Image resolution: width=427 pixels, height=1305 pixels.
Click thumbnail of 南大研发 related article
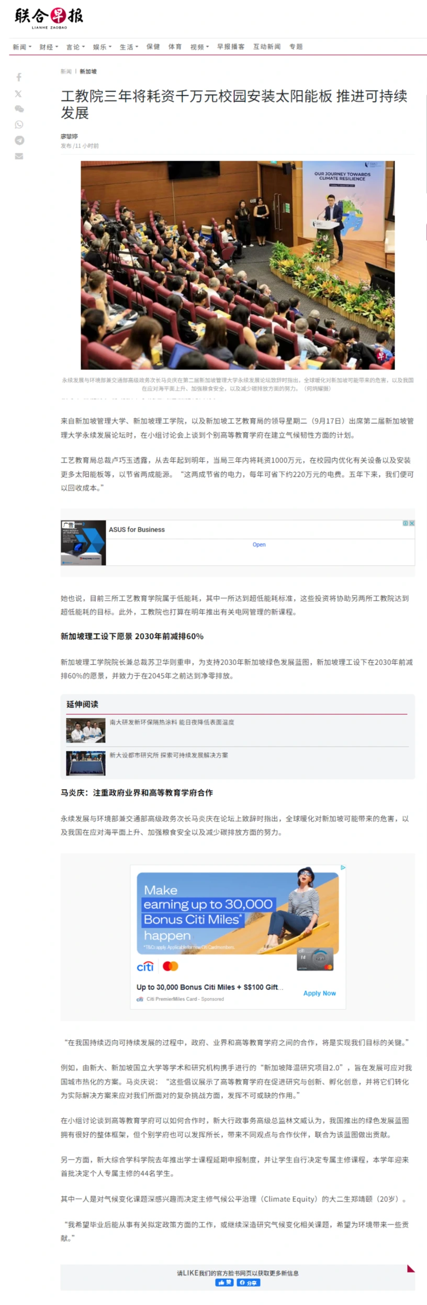tap(86, 730)
